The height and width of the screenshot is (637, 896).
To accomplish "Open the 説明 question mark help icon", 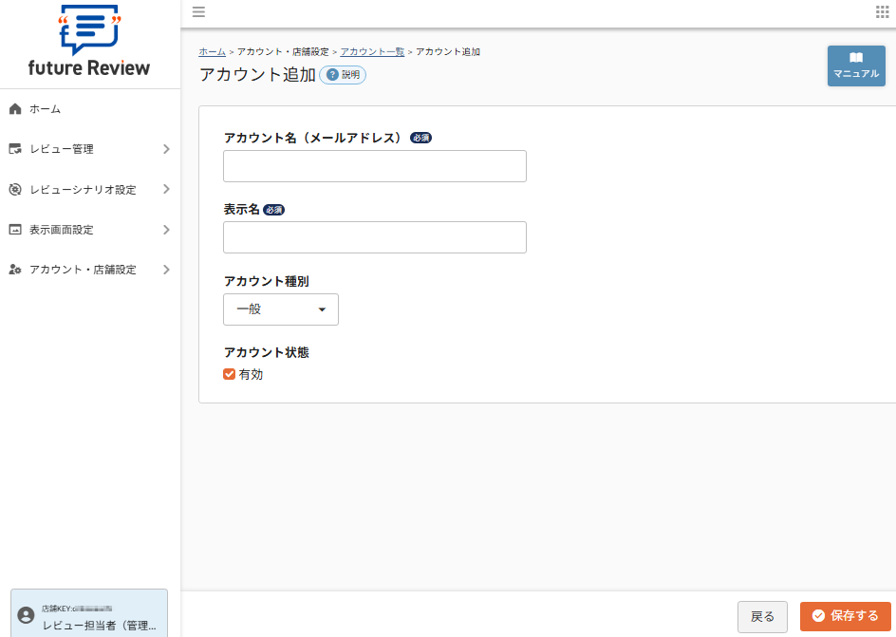I will coord(331,74).
